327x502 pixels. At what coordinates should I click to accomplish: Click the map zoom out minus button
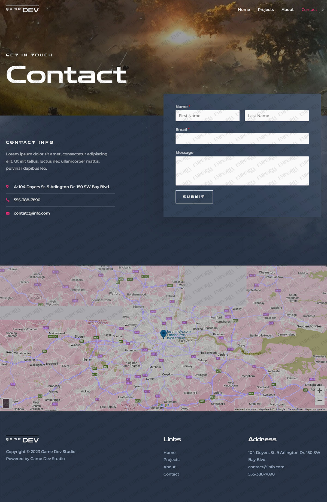(x=320, y=400)
